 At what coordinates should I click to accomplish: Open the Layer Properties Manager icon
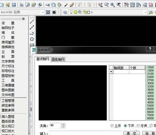point(65,12)
